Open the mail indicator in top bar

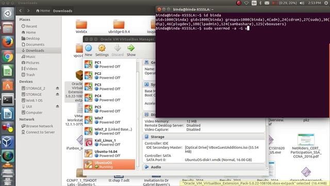pos(267,3)
